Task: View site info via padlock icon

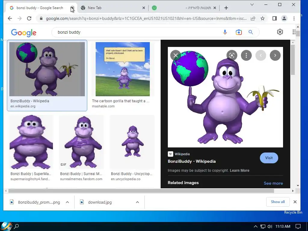Action: pyautogui.click(x=41, y=18)
